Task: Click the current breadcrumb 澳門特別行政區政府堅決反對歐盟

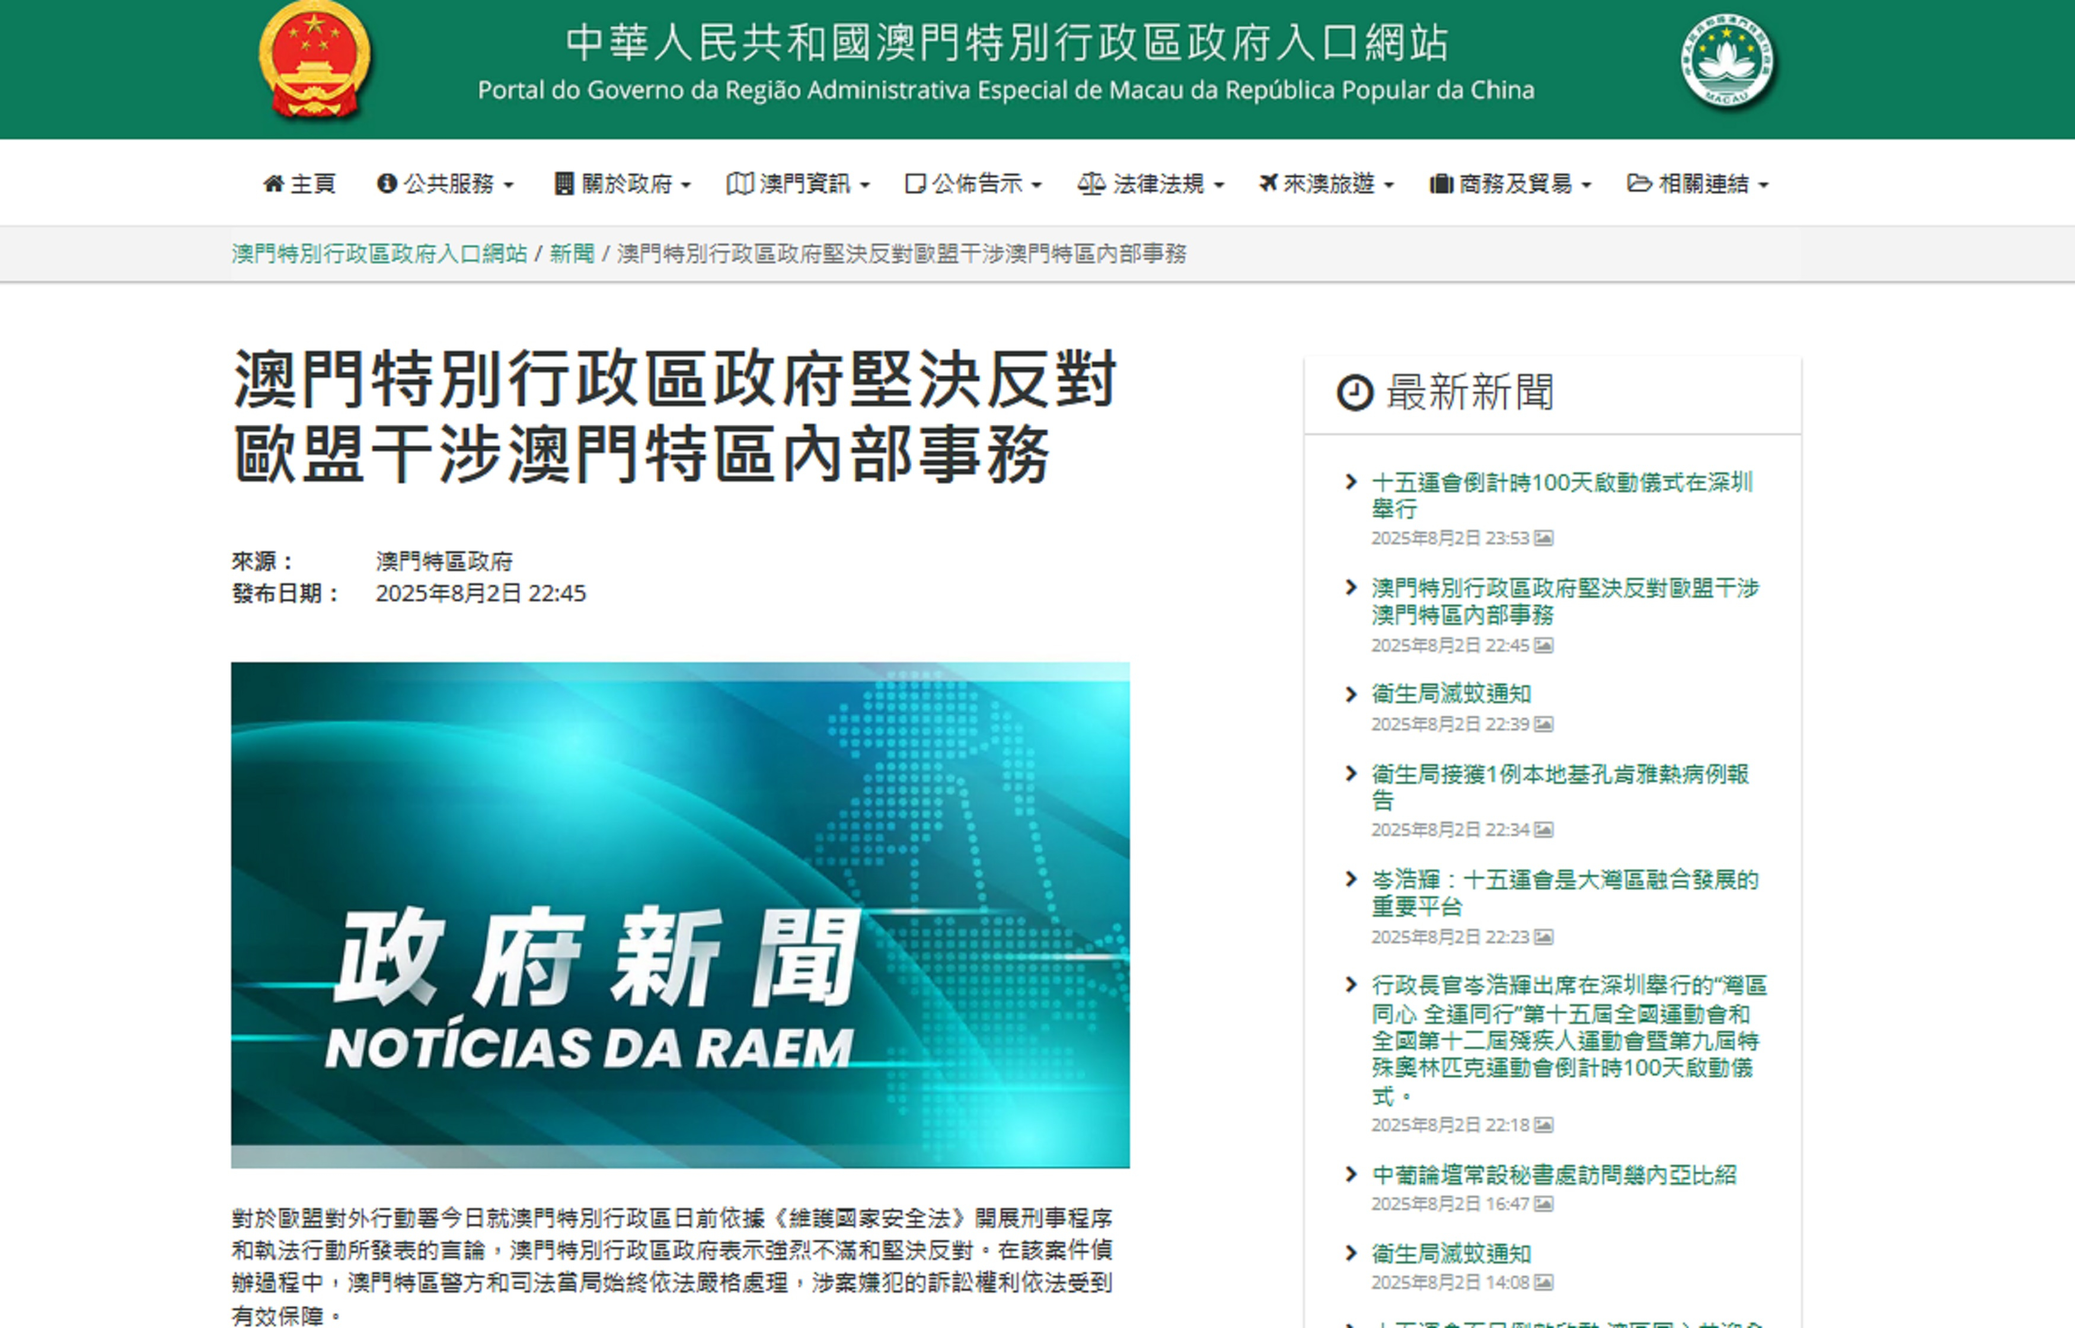Action: [x=902, y=254]
